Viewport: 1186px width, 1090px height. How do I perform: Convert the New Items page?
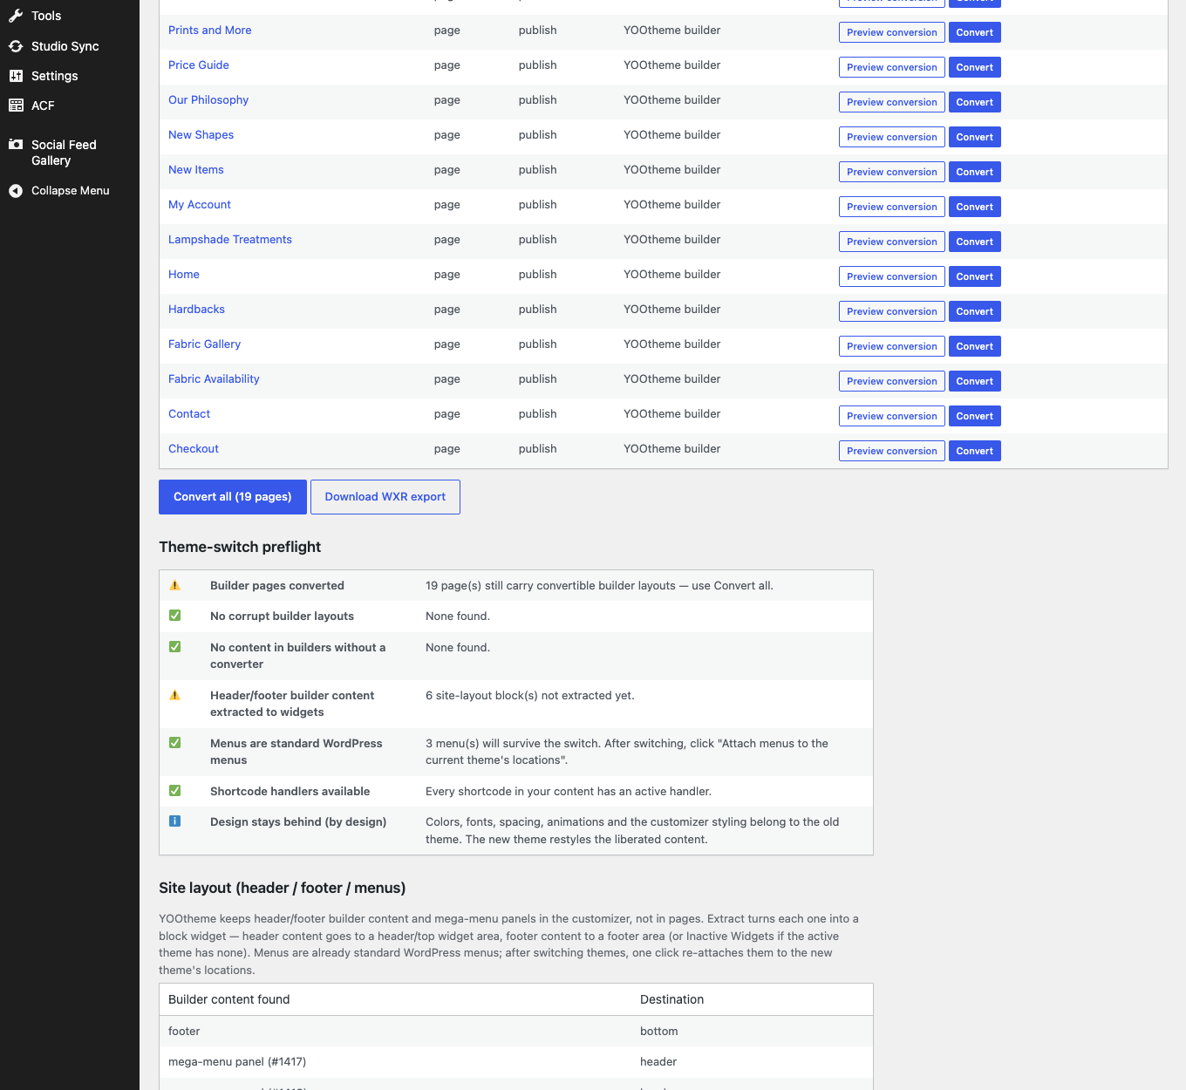[975, 172]
